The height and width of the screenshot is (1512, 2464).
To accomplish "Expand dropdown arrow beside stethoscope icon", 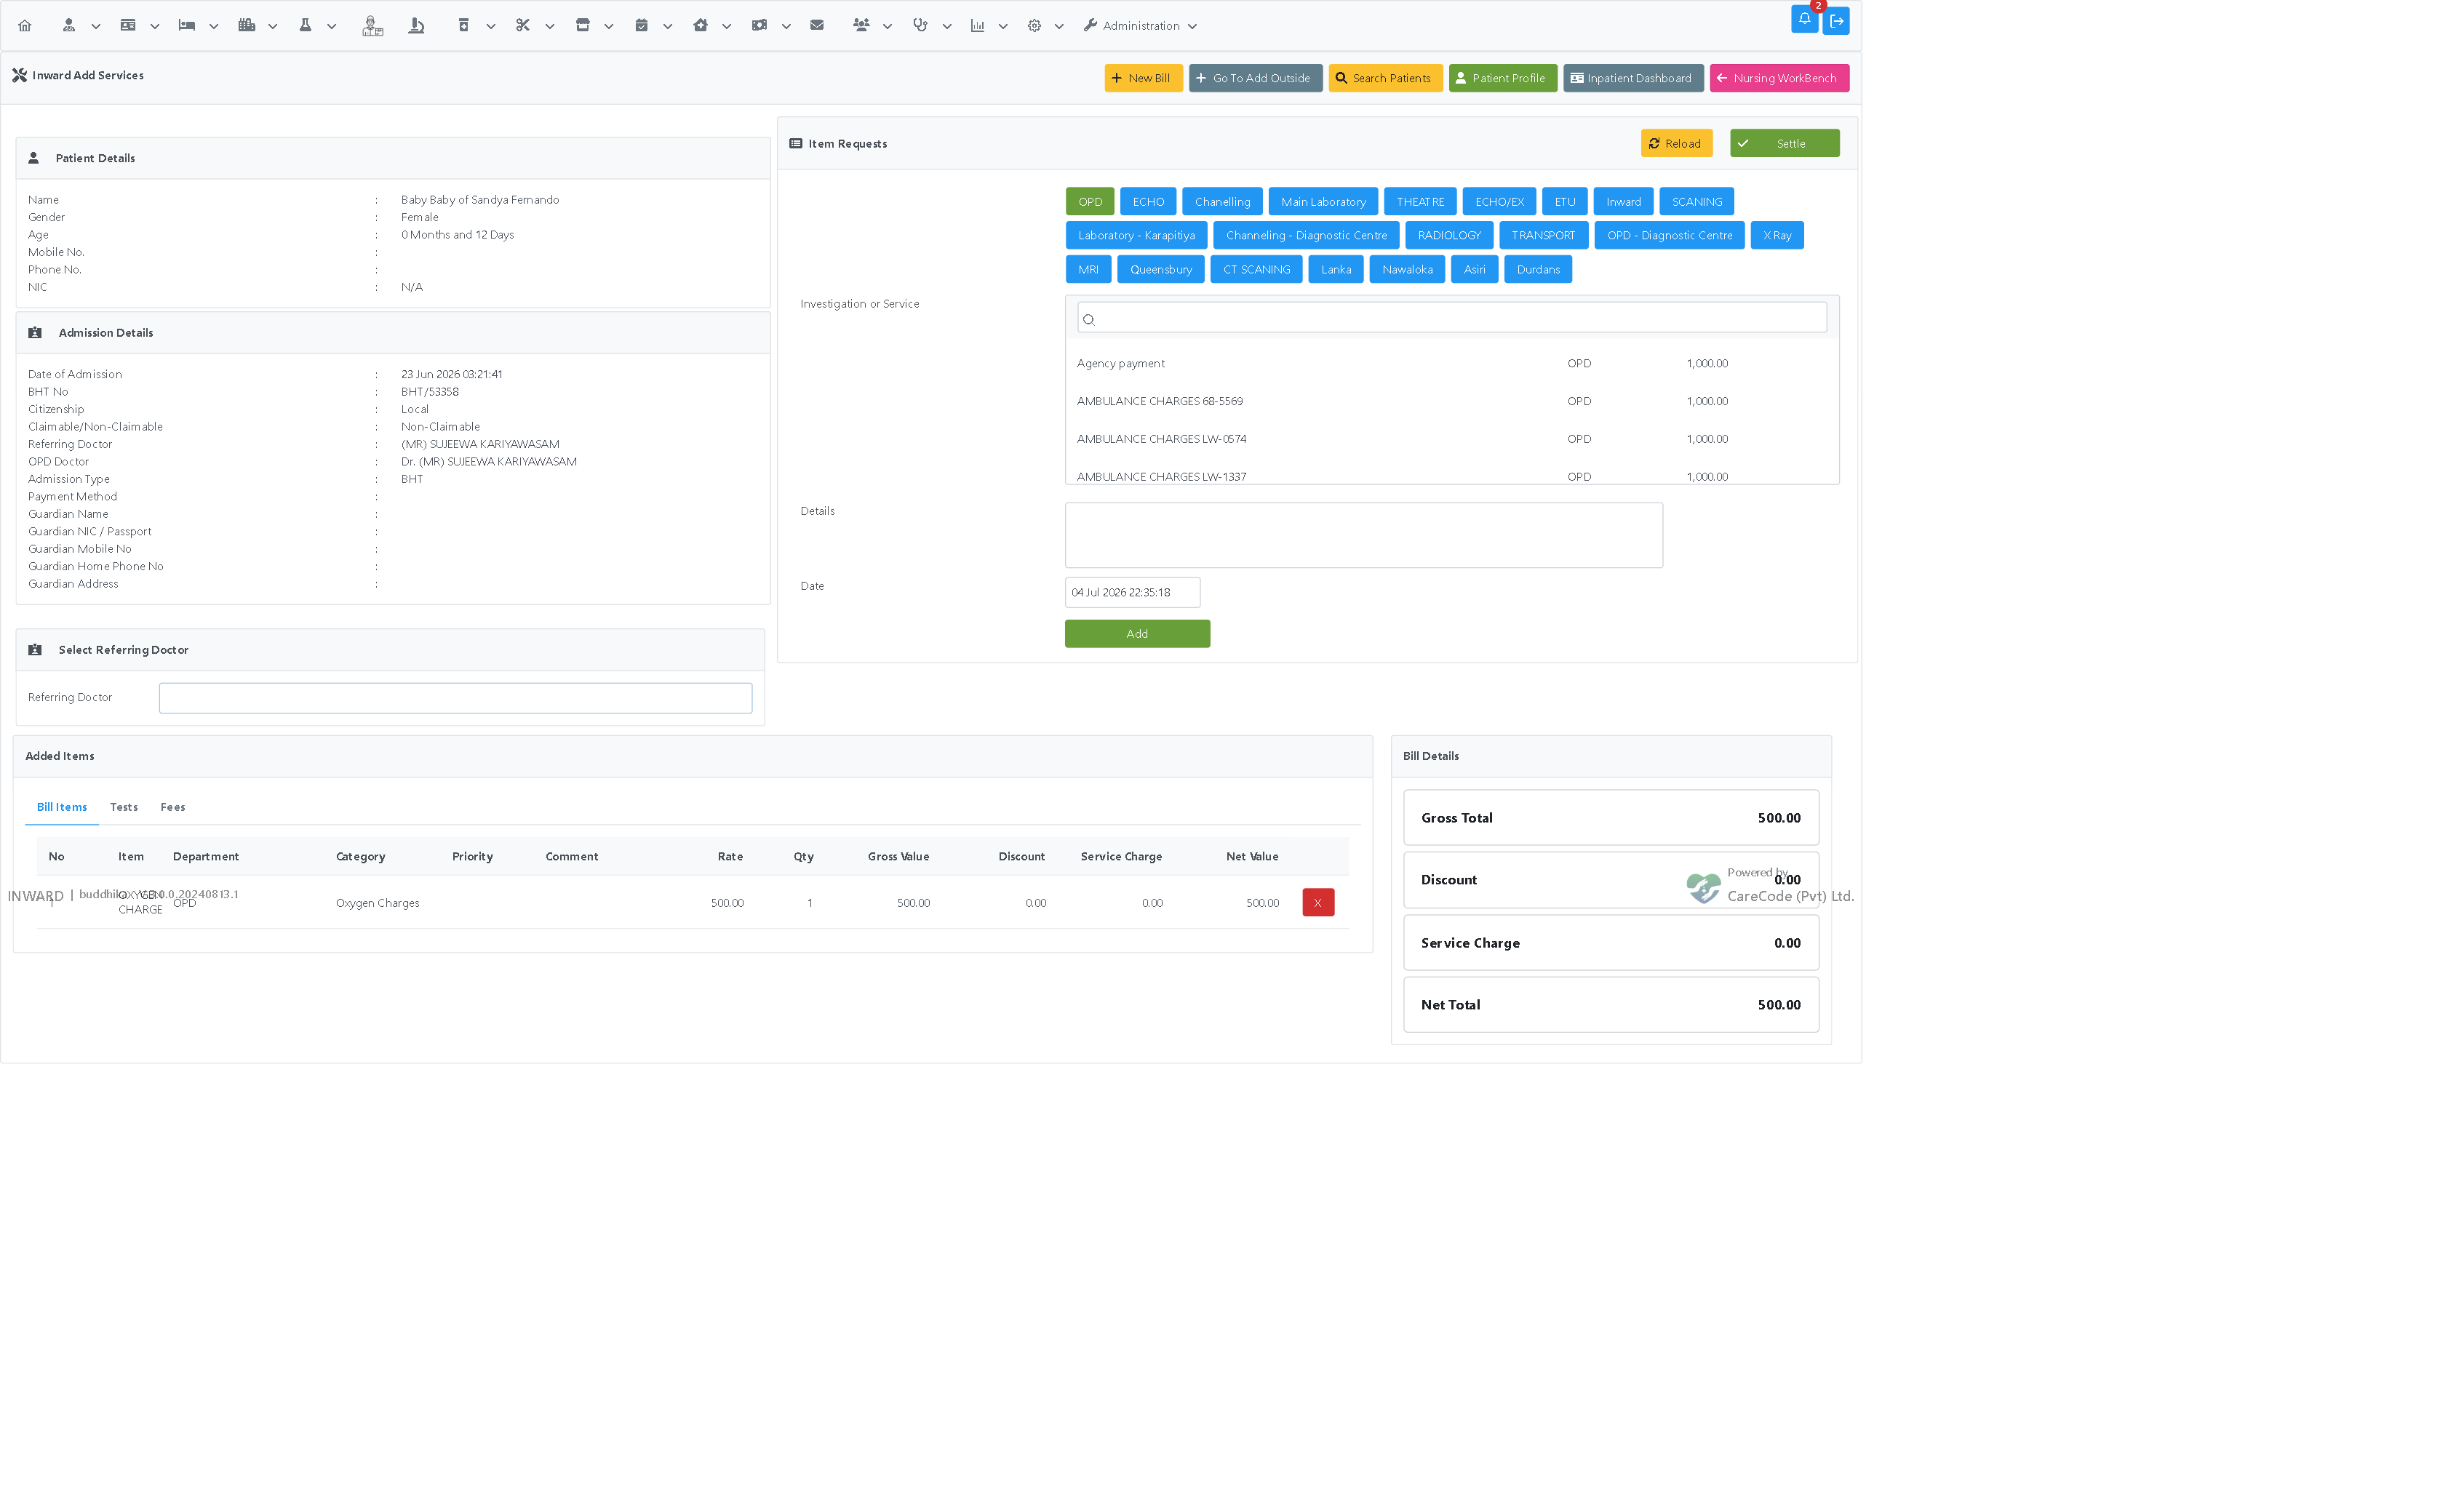I will point(947,27).
